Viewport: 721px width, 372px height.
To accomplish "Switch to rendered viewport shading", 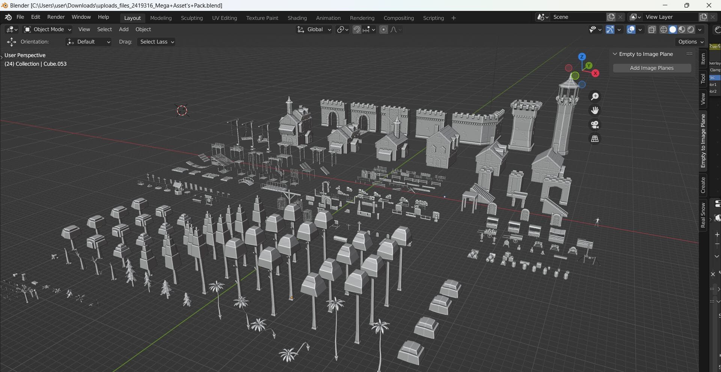I will [x=691, y=29].
